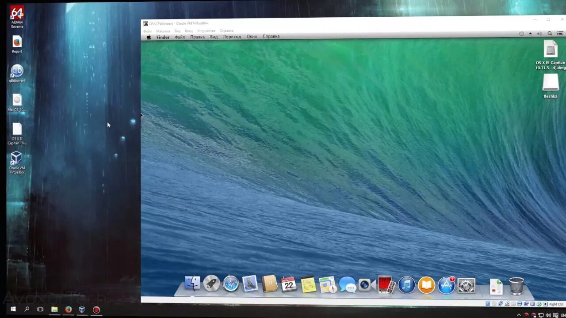Open Окно menu in Finder menu bar
This screenshot has width=566, height=318.
coord(252,36)
